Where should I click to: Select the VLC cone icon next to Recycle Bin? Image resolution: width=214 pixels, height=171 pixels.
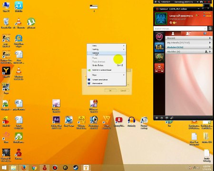pos(19,23)
